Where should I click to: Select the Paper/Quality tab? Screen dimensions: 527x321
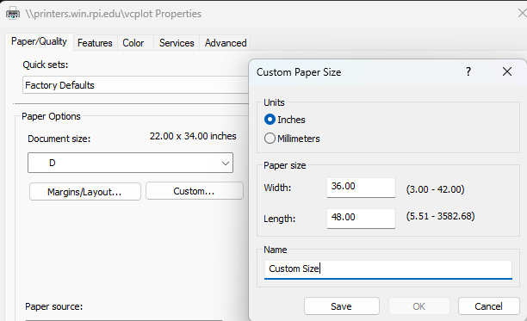point(39,41)
